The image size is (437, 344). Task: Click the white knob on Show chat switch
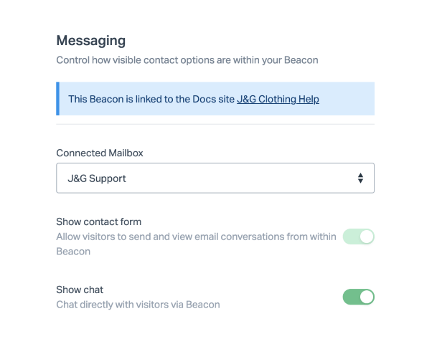(366, 297)
